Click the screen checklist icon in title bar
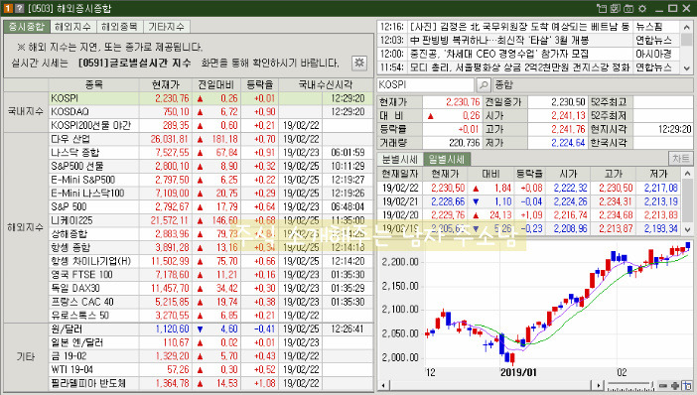697x395 pixels. pos(616,8)
